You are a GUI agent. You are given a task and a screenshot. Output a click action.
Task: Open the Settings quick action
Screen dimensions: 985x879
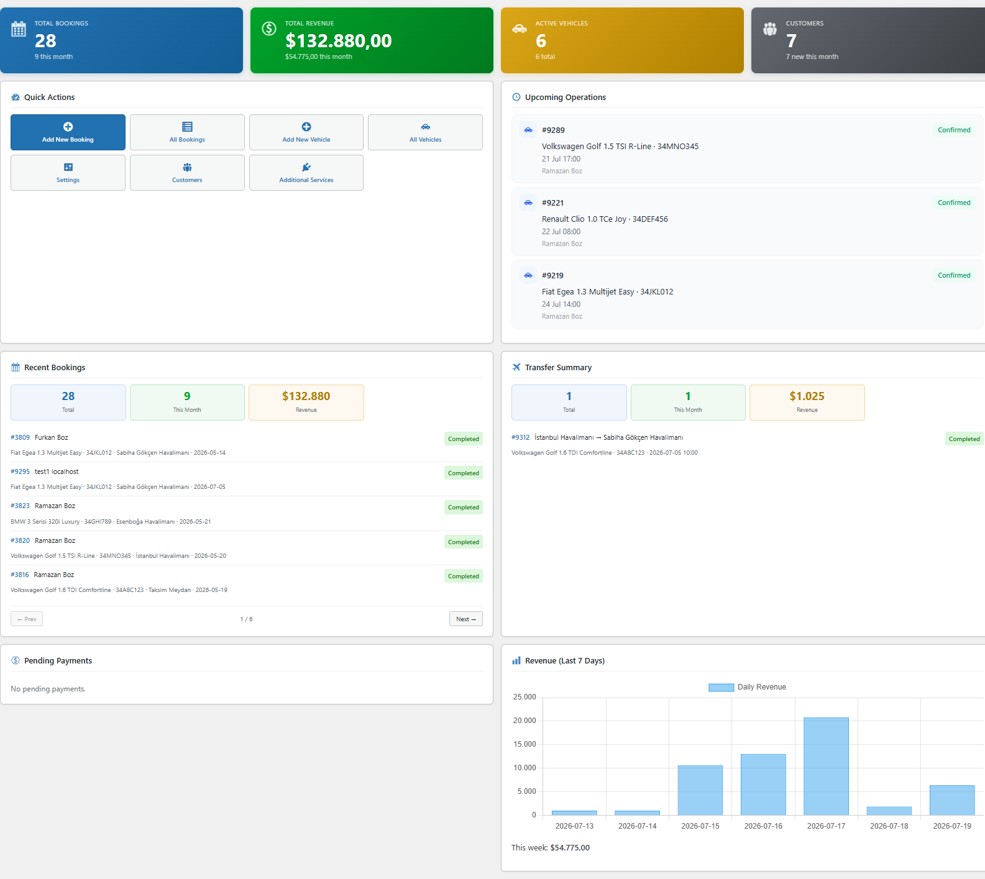point(68,173)
